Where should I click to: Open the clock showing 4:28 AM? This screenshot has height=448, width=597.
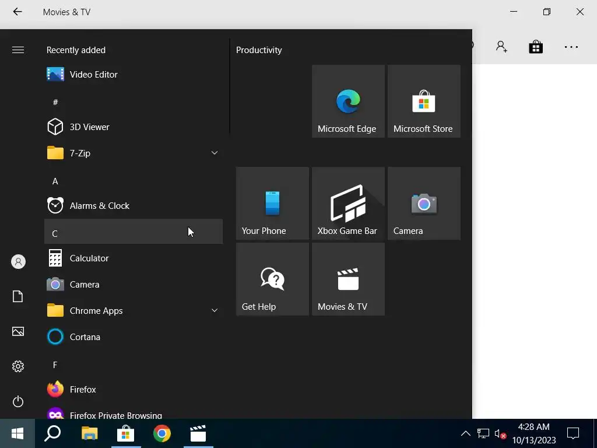click(x=534, y=433)
